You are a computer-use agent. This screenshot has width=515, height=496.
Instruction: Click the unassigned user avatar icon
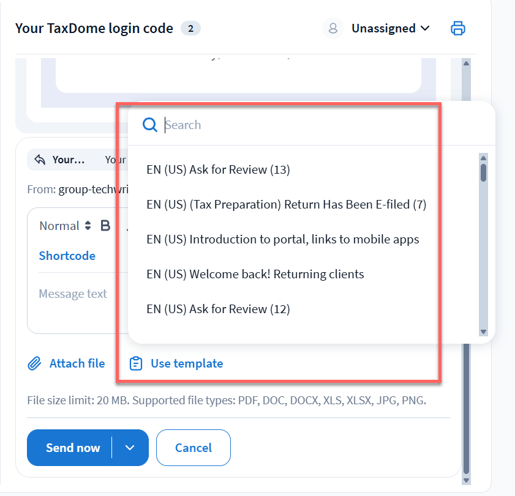[x=333, y=28]
